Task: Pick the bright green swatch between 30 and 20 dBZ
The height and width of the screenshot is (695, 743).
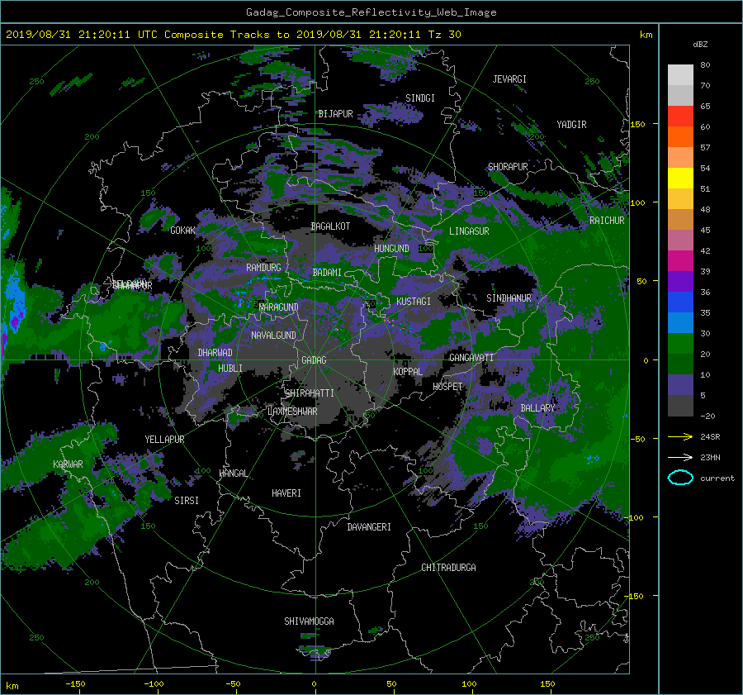Action: tap(680, 344)
